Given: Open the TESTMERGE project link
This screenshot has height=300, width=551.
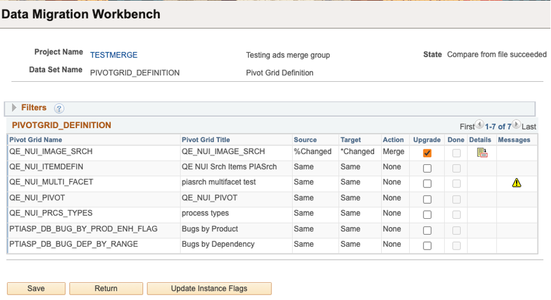Looking at the screenshot, I should pos(113,55).
